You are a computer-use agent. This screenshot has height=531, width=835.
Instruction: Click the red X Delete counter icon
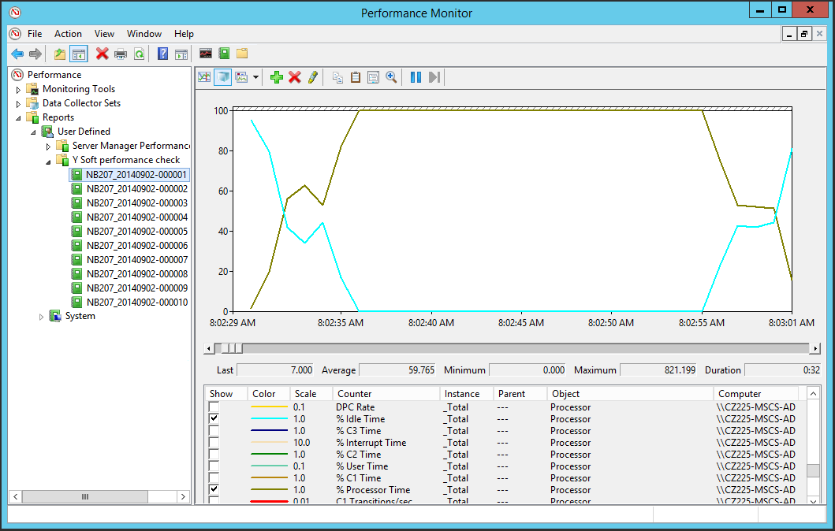pos(294,77)
